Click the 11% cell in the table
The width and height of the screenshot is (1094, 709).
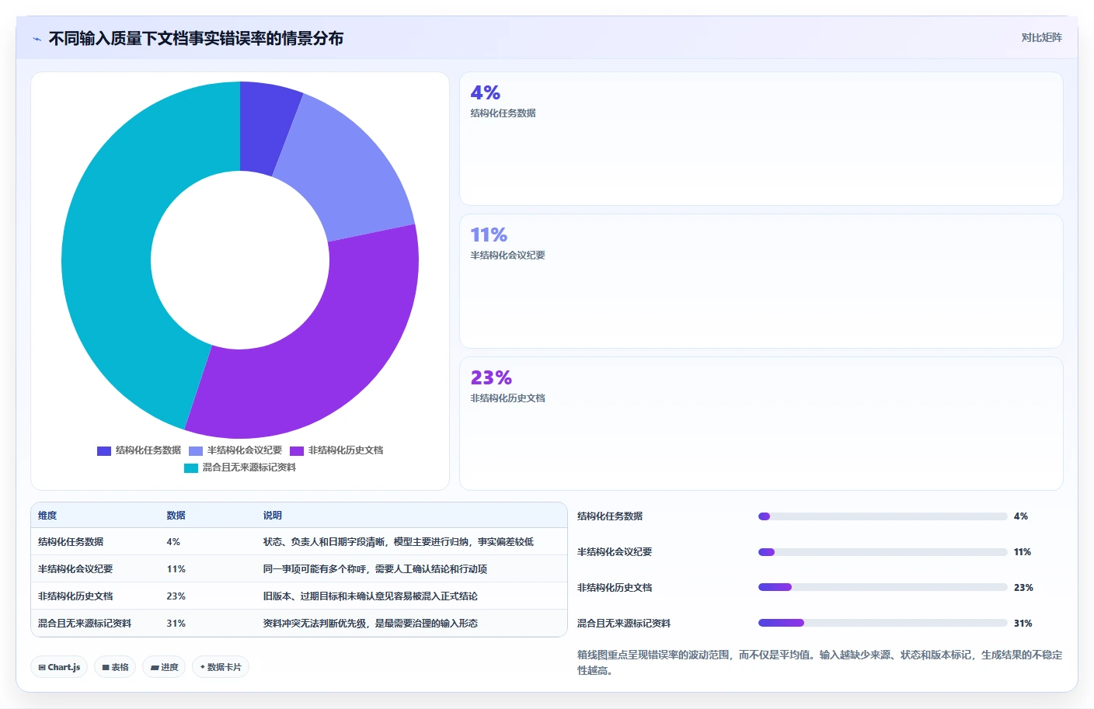pyautogui.click(x=176, y=569)
